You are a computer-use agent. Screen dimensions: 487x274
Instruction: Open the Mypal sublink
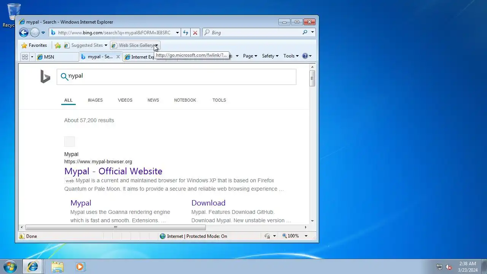(x=81, y=203)
